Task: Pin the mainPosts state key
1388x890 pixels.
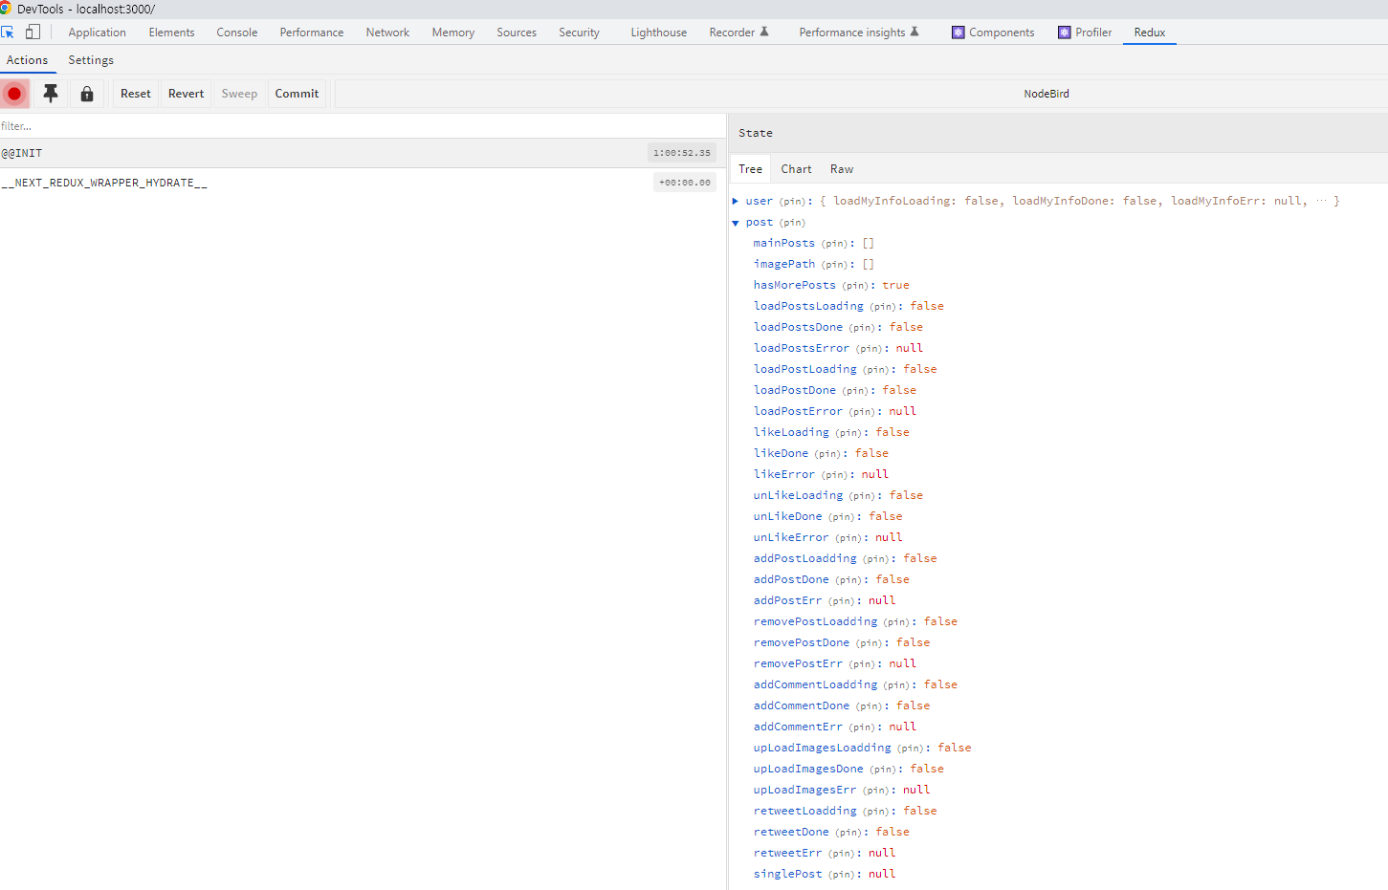Action: pos(835,244)
